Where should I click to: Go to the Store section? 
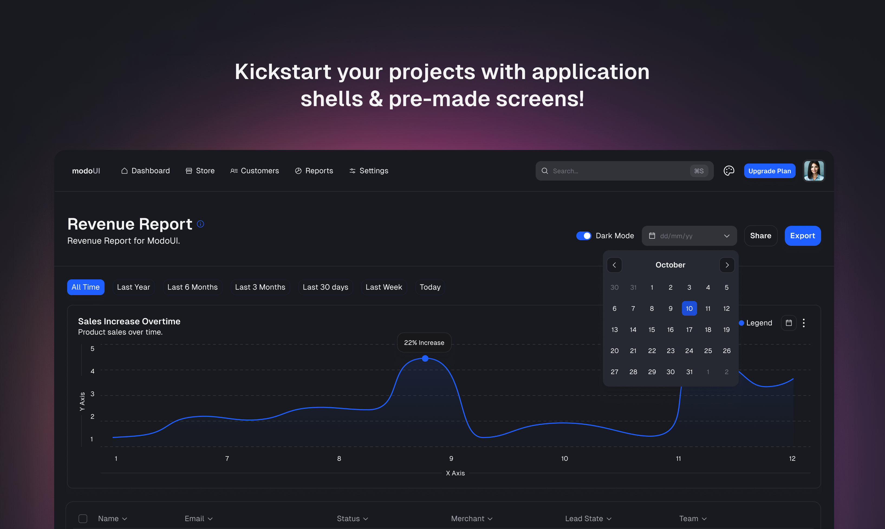[x=200, y=171]
